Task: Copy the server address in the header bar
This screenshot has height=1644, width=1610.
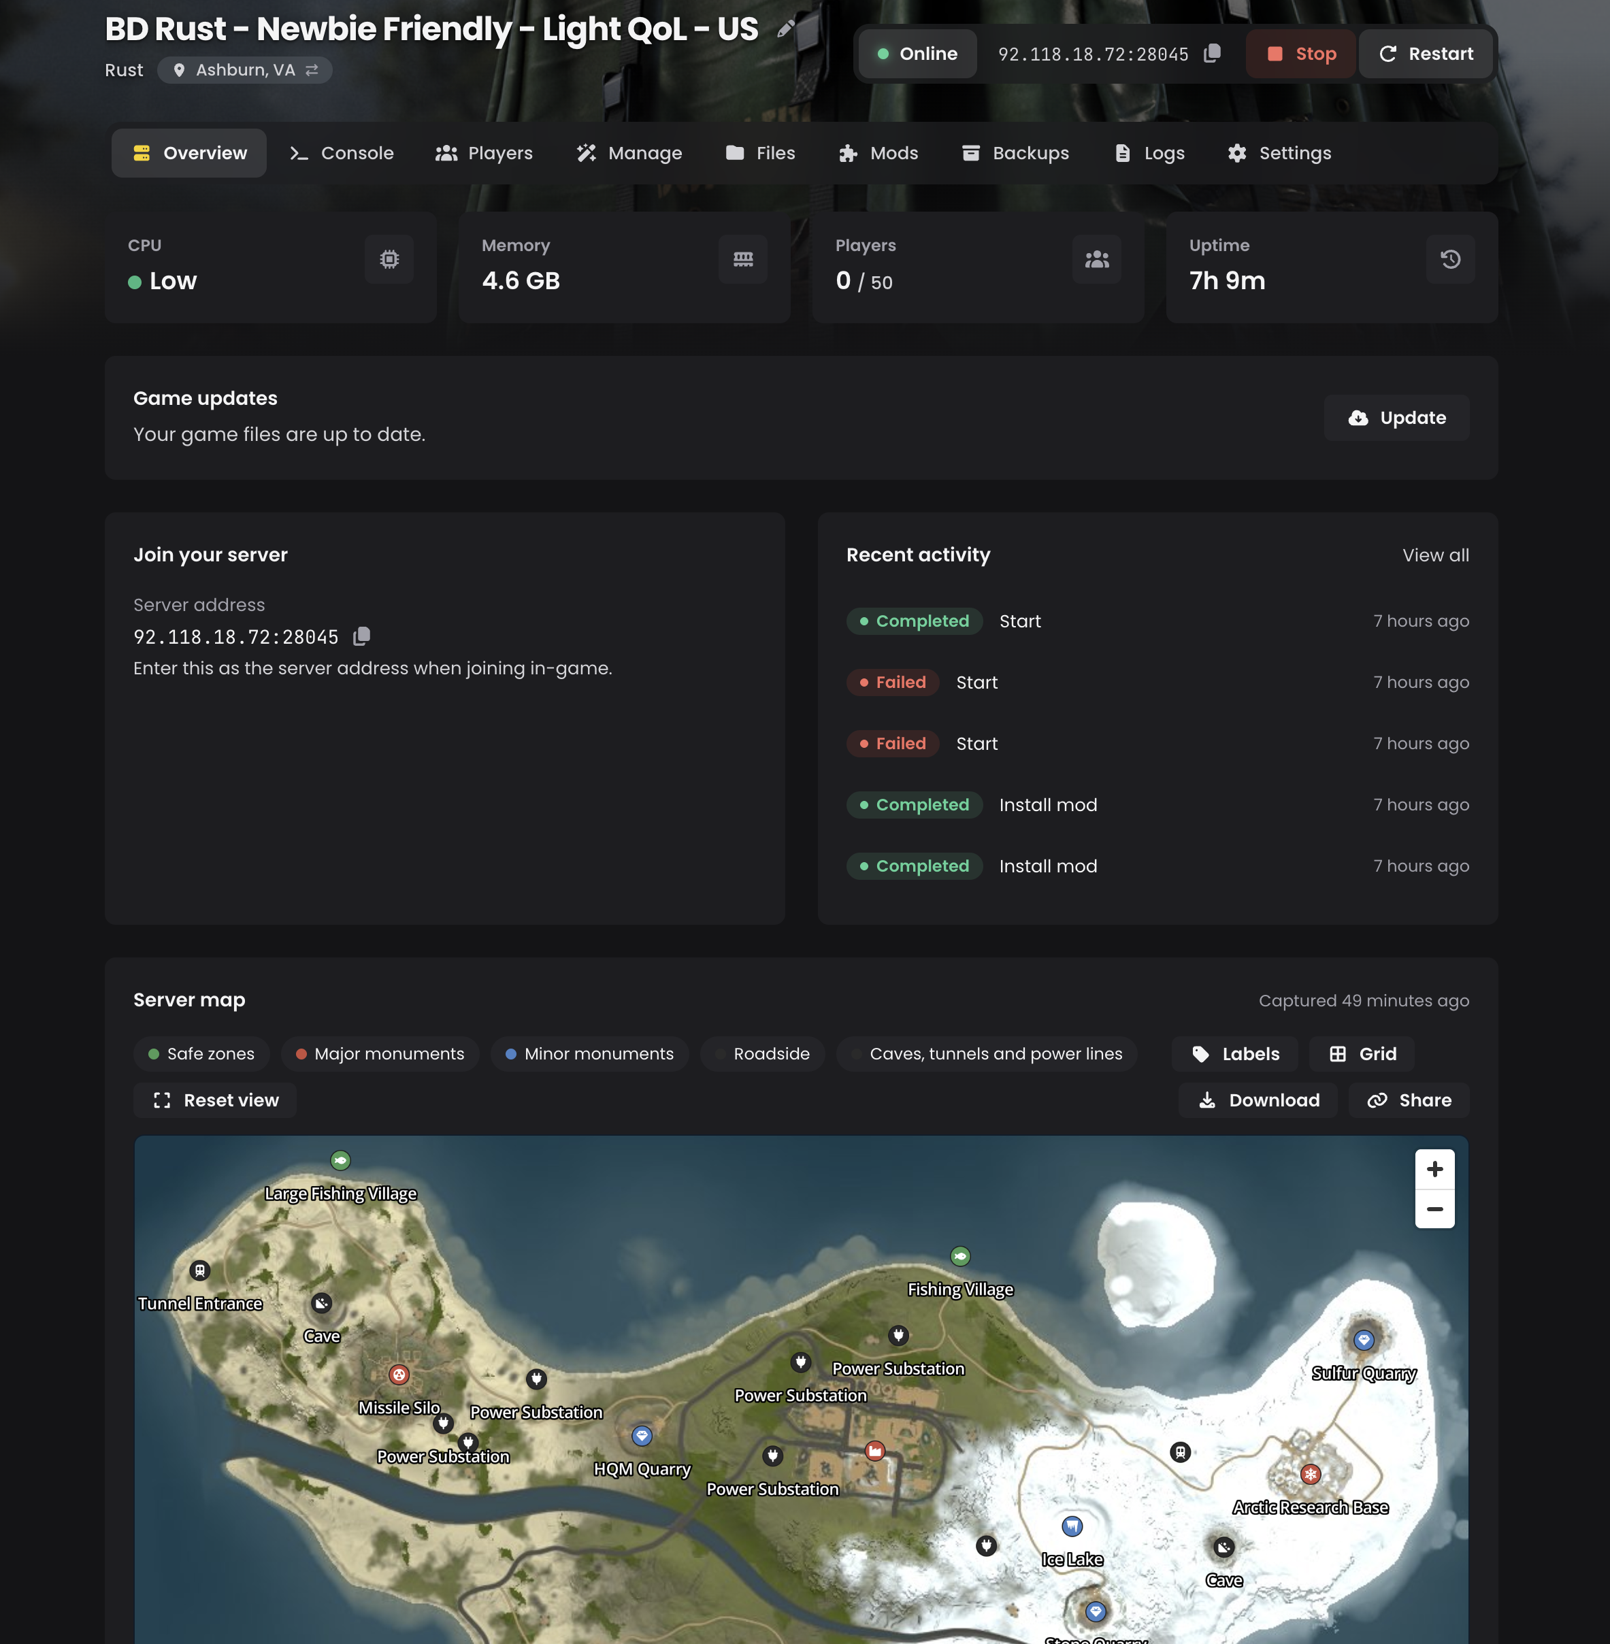Action: (x=1212, y=53)
